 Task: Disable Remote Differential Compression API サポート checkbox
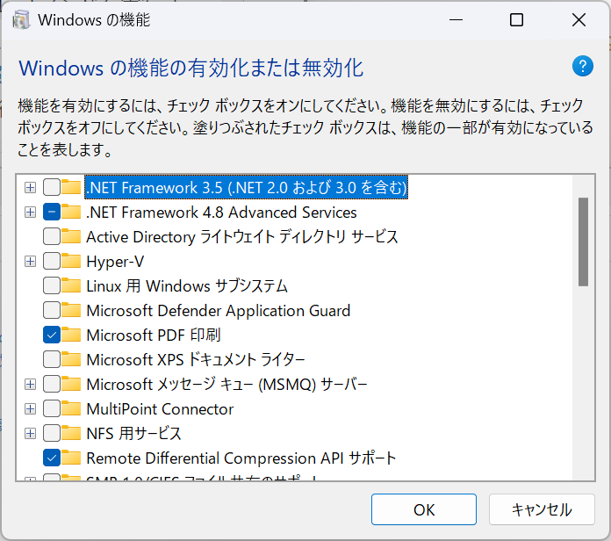click(52, 458)
